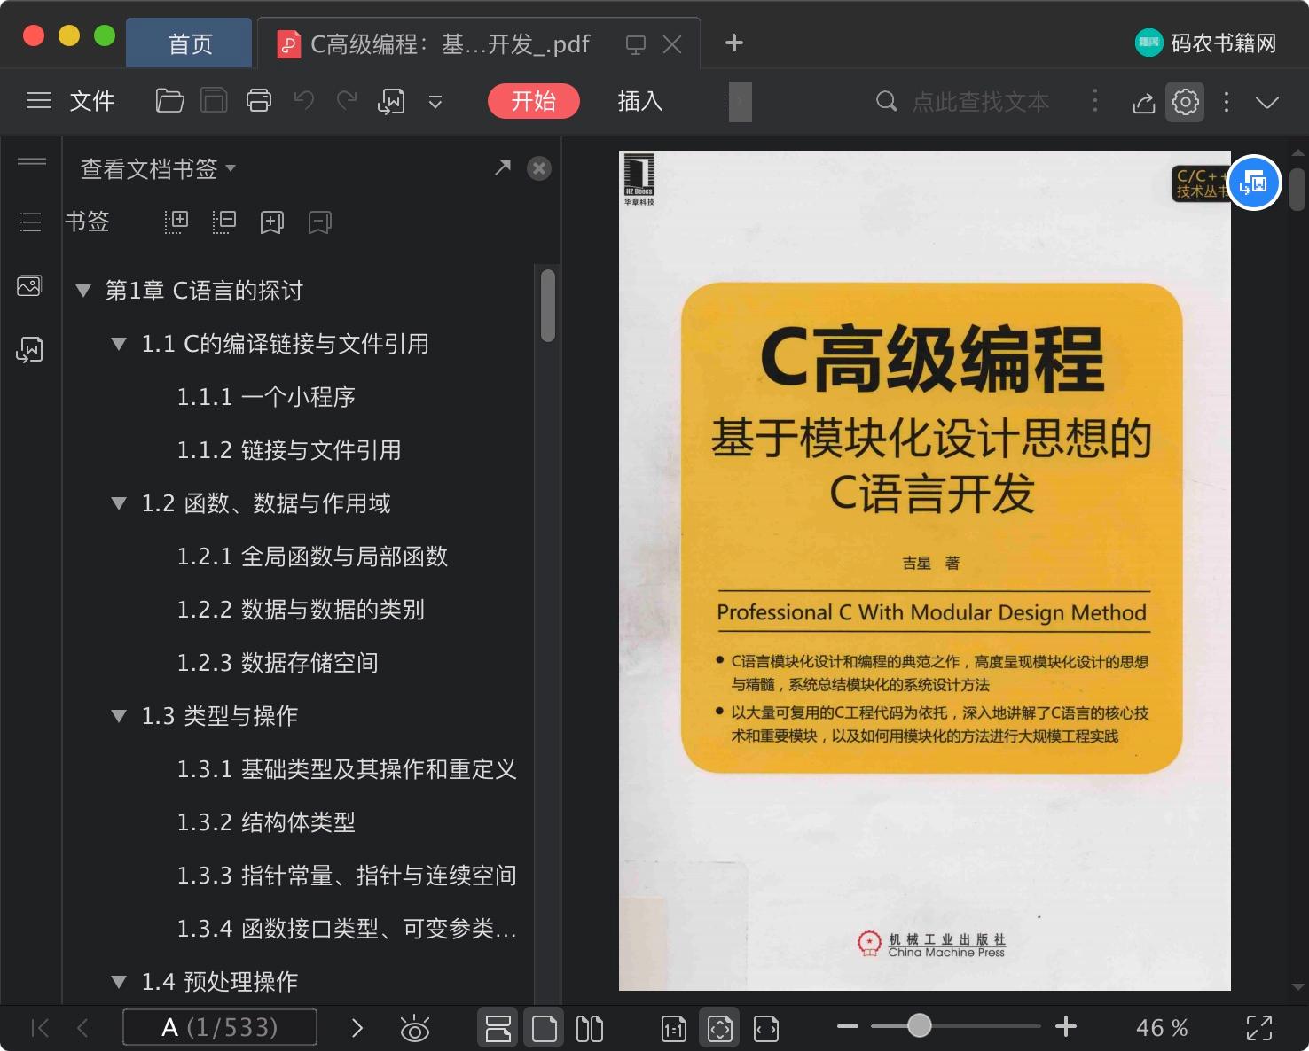The width and height of the screenshot is (1309, 1051).
Task: Click the page number field A (1/533)
Action: point(220,1028)
